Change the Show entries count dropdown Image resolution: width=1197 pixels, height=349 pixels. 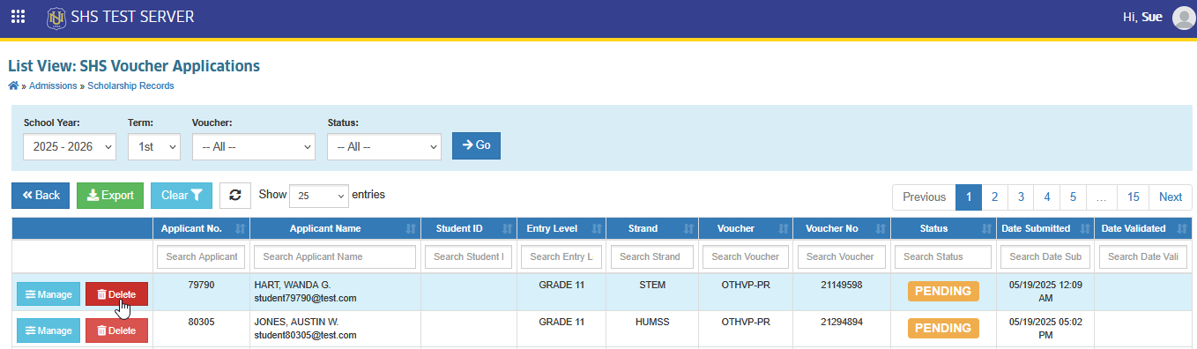(x=319, y=196)
